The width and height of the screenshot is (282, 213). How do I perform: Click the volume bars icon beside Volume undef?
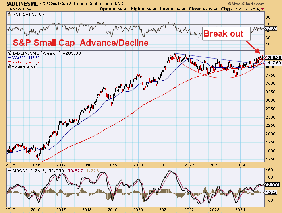coord(9,66)
